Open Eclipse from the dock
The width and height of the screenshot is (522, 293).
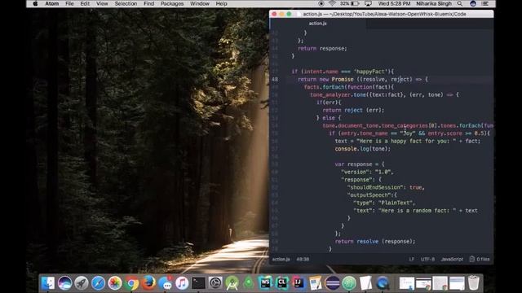click(332, 283)
